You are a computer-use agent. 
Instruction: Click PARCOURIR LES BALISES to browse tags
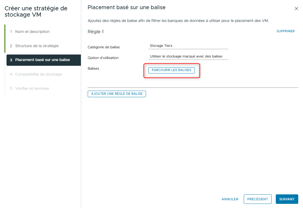[x=171, y=70]
